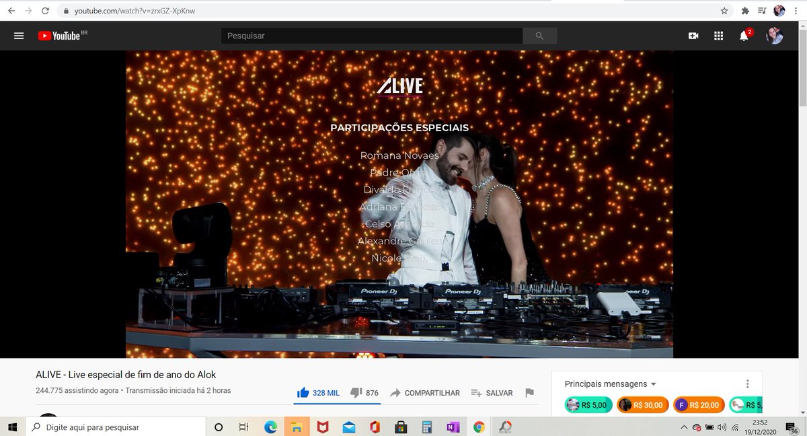
Task: Open Microsoft Store from taskbar
Action: (x=400, y=427)
